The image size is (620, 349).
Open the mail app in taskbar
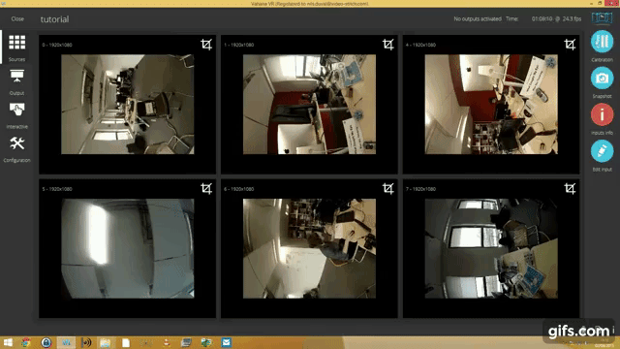tap(226, 342)
